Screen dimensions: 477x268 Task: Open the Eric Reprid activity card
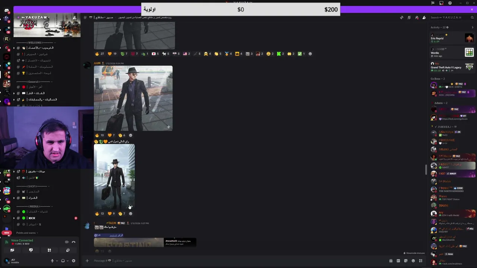452,38
